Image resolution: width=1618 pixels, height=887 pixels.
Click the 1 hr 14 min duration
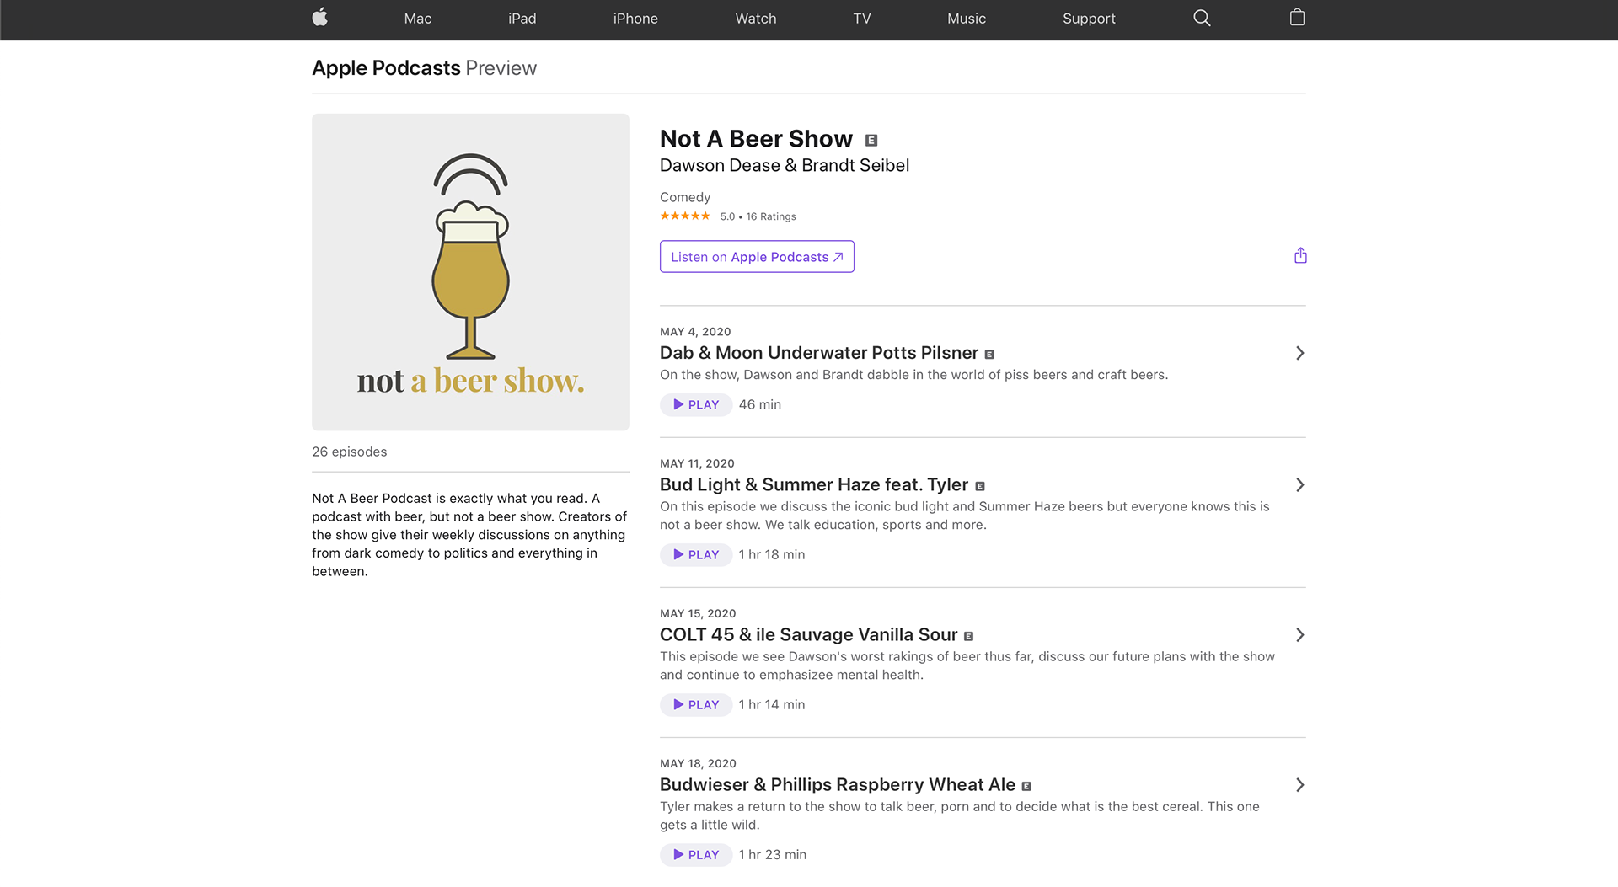click(772, 705)
